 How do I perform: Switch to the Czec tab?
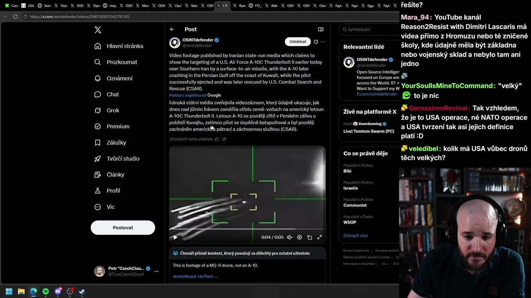(12, 6)
